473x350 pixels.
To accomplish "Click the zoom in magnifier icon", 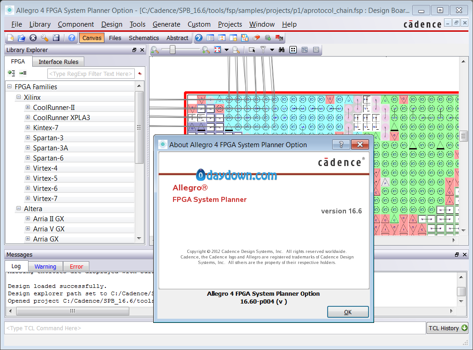I will click(x=206, y=50).
